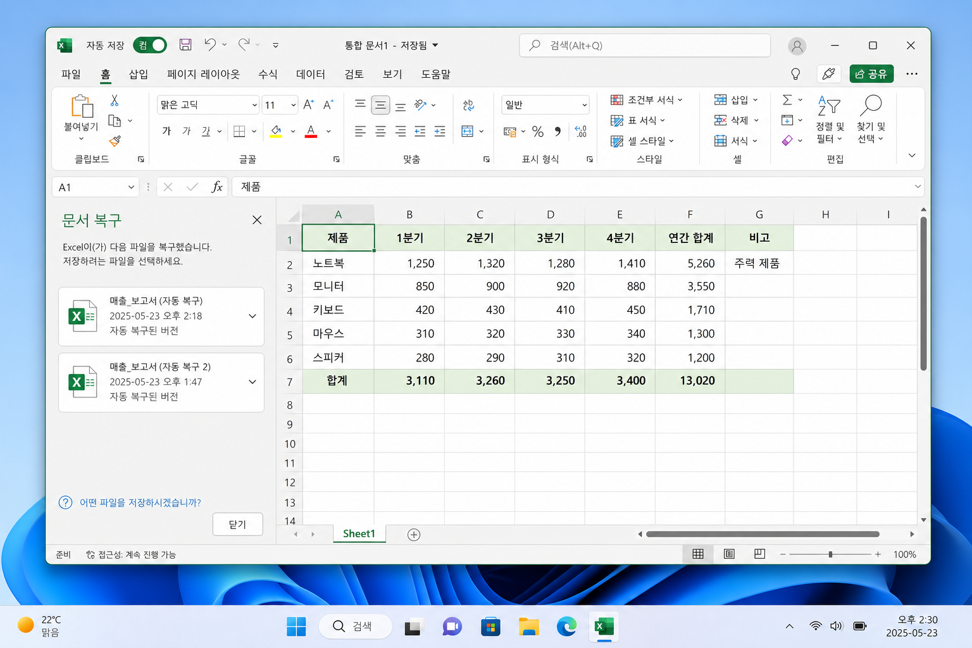
Task: Click the Name Box showing A1
Action: [96, 187]
